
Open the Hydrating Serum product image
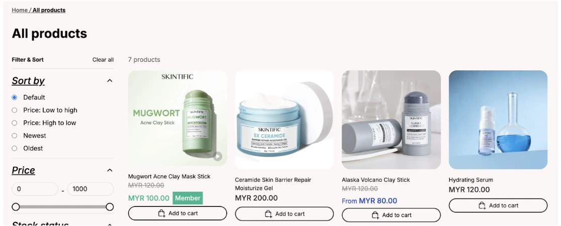(498, 120)
